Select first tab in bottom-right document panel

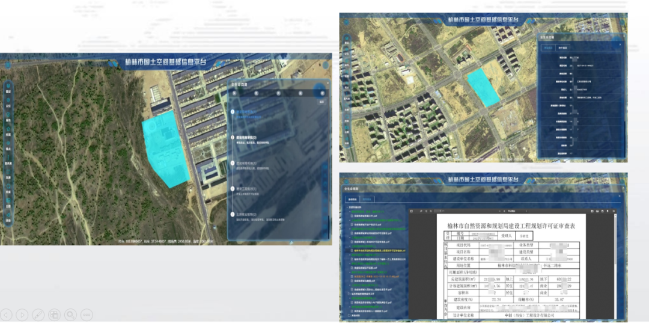[x=351, y=198]
